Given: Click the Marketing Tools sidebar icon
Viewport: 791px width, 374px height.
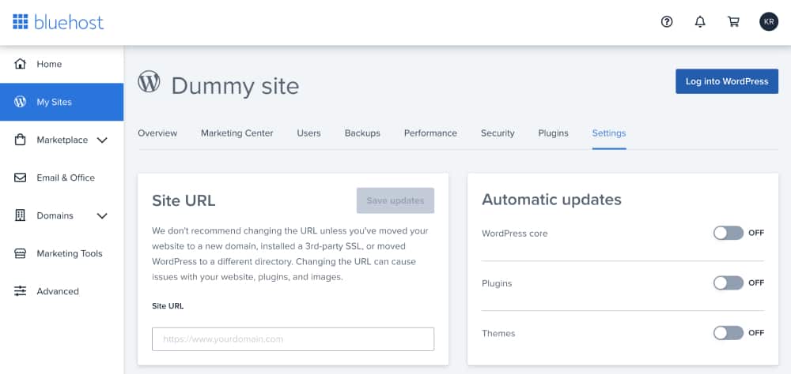Looking at the screenshot, I should click(21, 253).
